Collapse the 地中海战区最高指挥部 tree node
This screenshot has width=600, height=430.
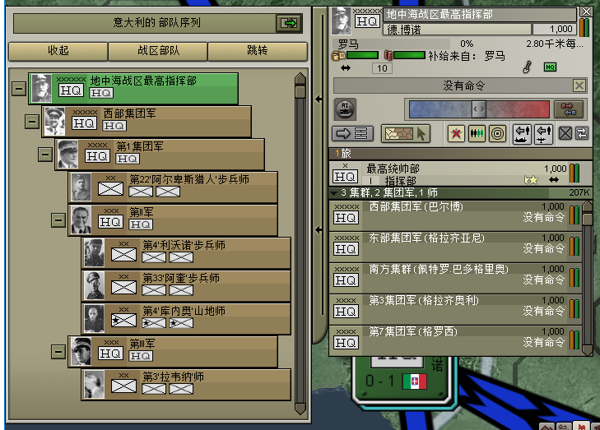[19, 89]
